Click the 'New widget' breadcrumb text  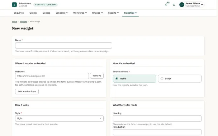tap(35, 22)
